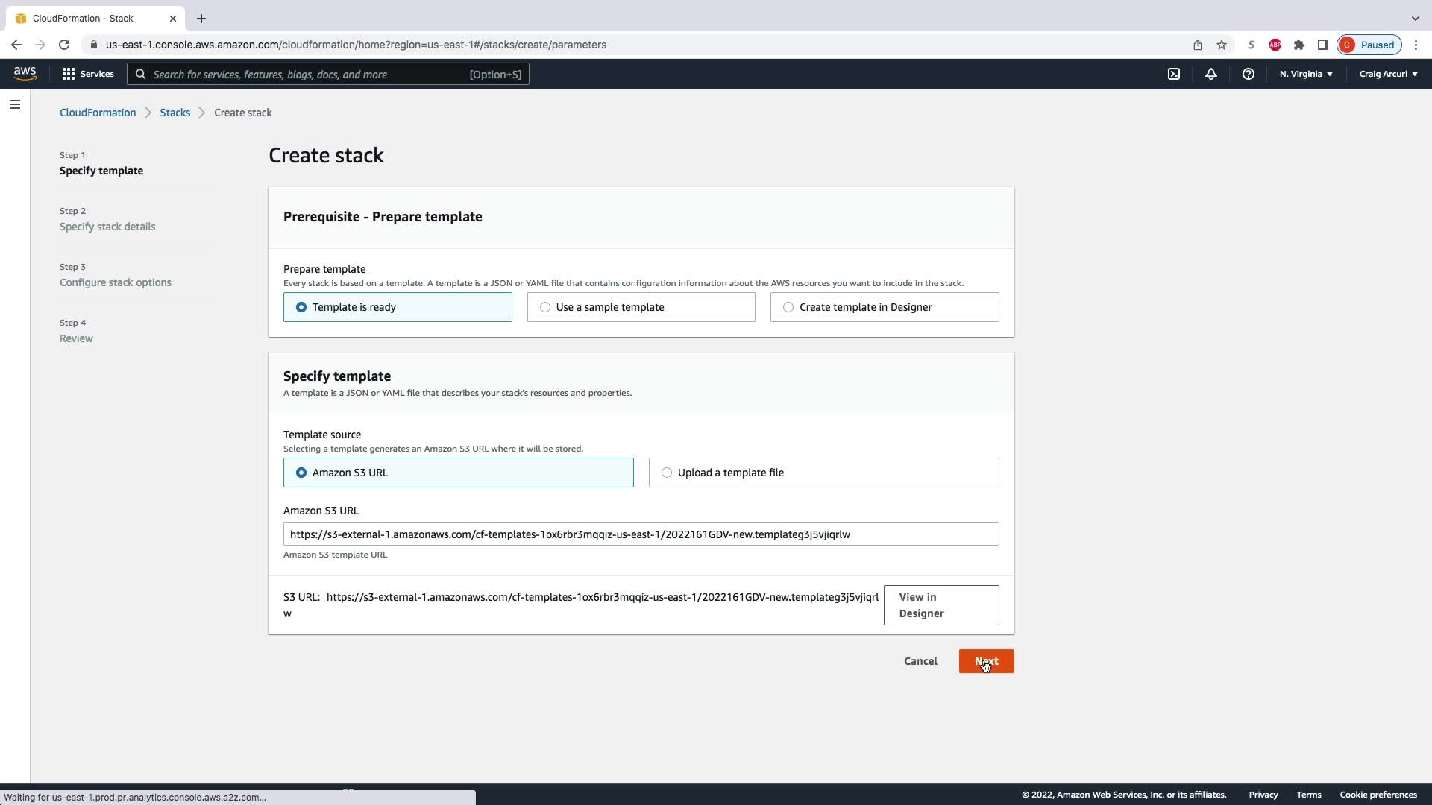Image resolution: width=1432 pixels, height=805 pixels.
Task: Open browser extensions puzzle icon
Action: click(1299, 45)
